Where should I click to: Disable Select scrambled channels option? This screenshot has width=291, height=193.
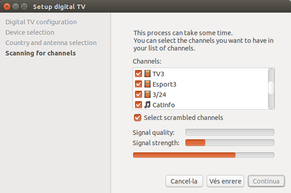[x=138, y=118]
